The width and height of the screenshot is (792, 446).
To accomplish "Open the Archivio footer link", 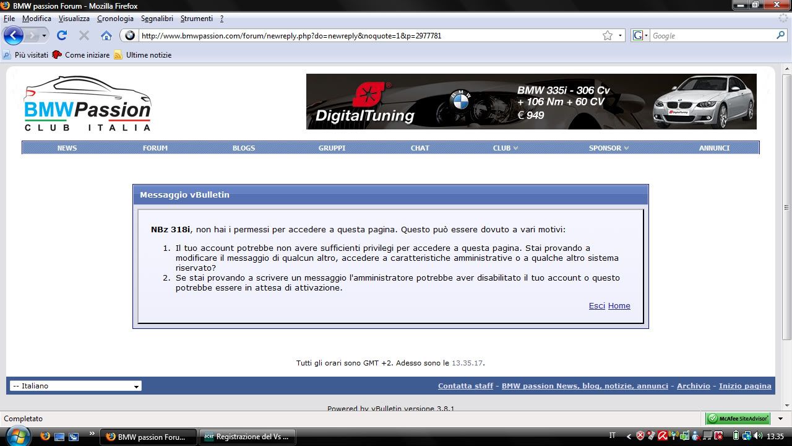I will point(694,386).
